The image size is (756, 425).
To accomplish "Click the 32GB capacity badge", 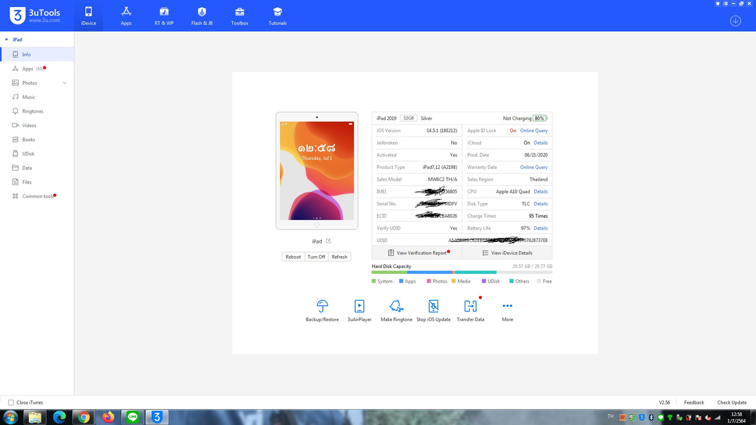I will 408,118.
